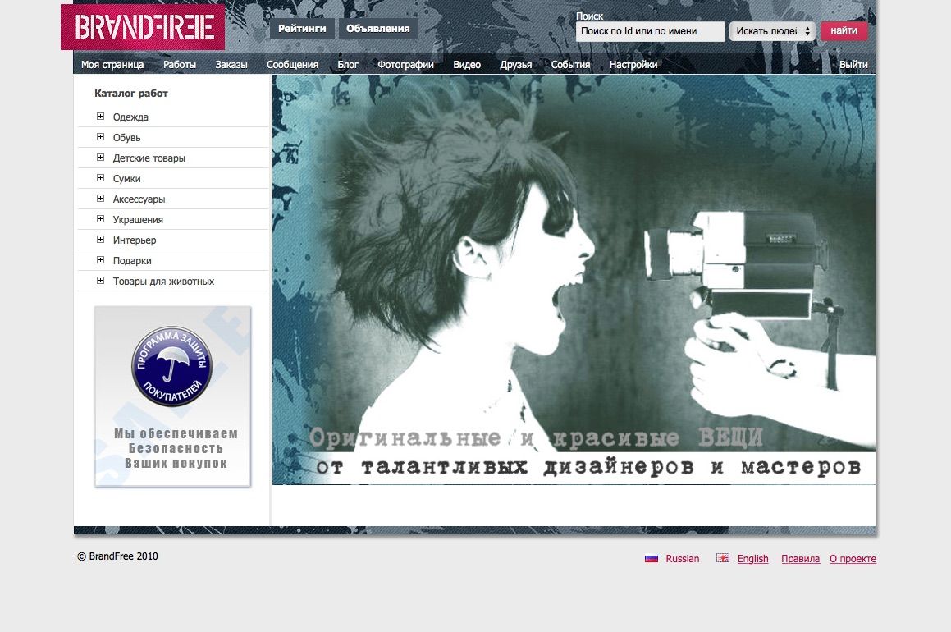Viewport: 951px width, 632px height.
Task: Go to the События section
Action: coord(571,64)
